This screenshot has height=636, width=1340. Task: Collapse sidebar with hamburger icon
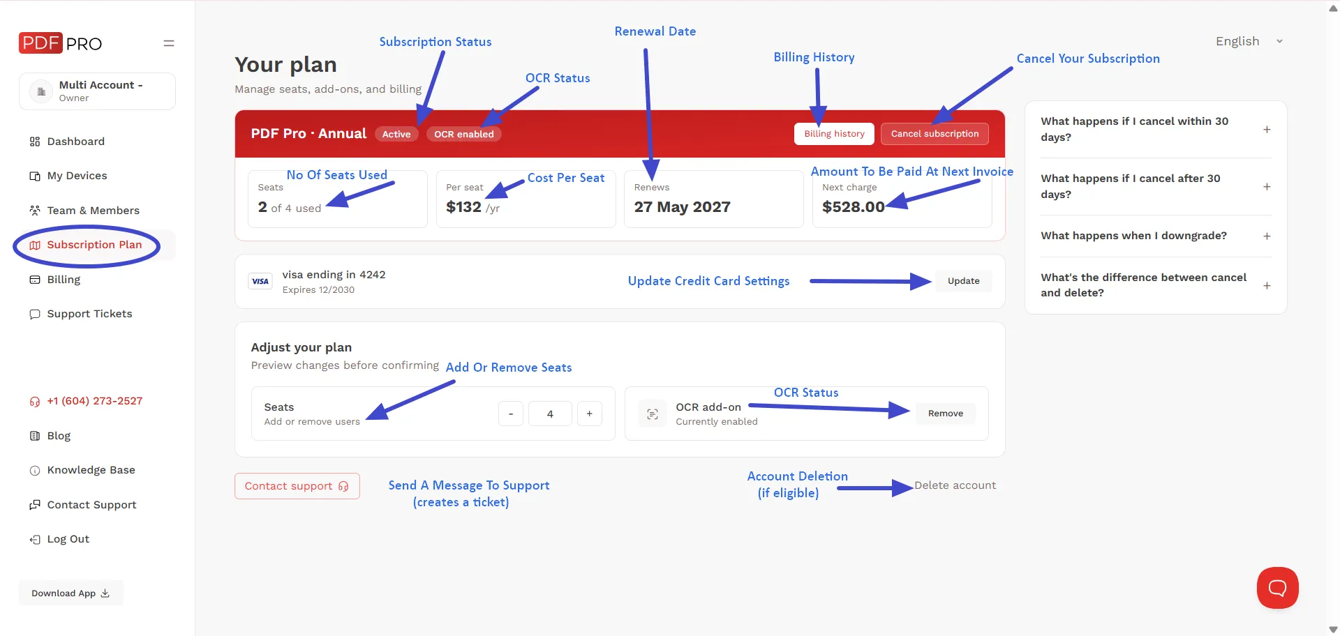[169, 43]
